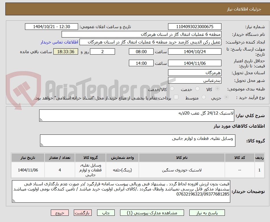The image size is (270, 222).
Task: Click the announcement date field 1404/10/21 - 12:30
Action: [51, 27]
